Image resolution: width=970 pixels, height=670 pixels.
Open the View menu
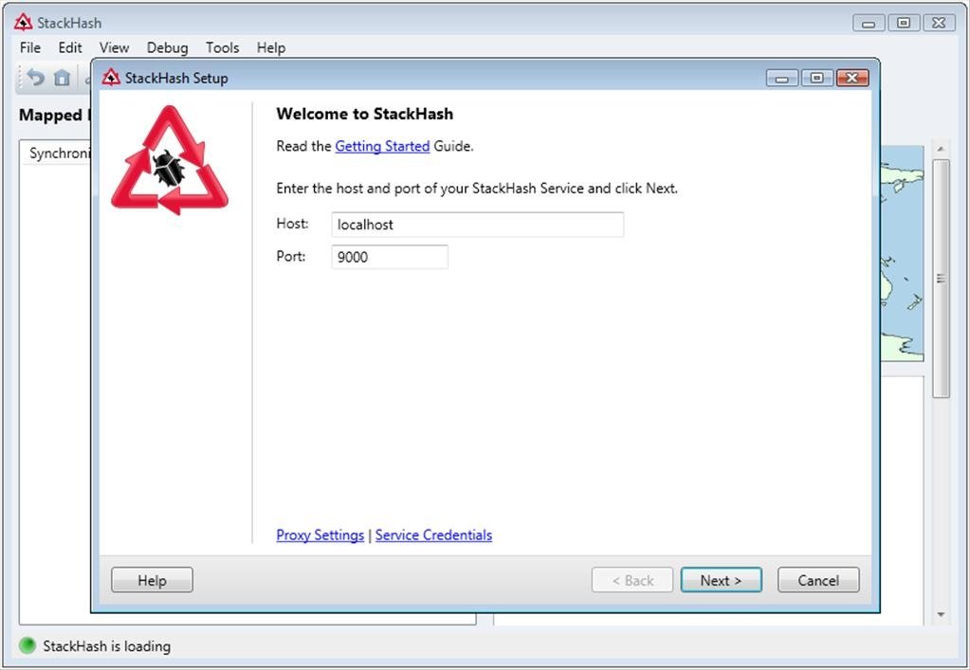pyautogui.click(x=114, y=47)
